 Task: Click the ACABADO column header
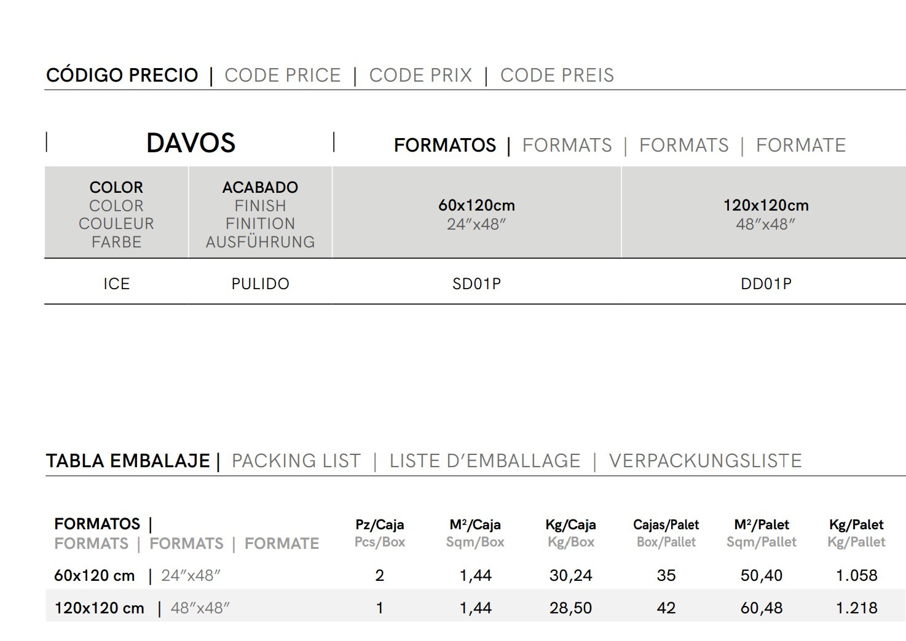click(x=260, y=187)
